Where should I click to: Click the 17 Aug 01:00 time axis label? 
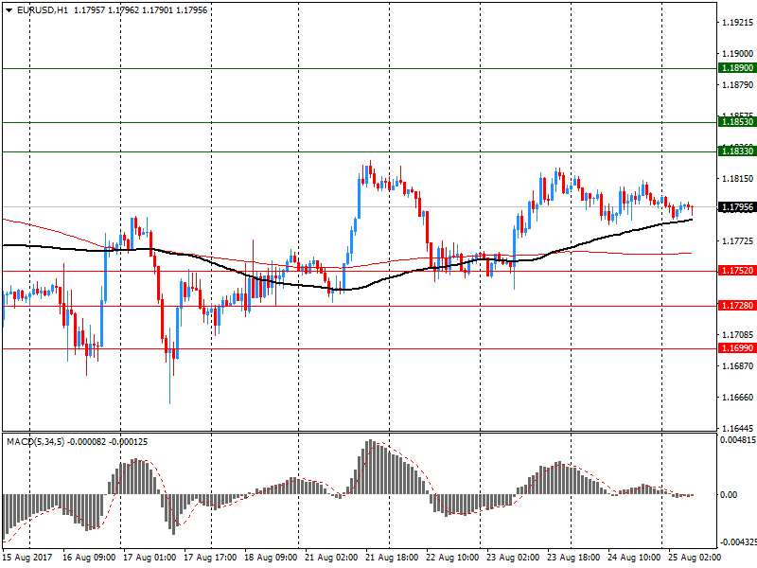(150, 558)
